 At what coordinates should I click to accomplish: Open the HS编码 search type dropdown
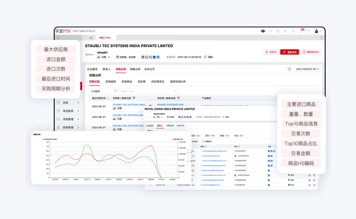tap(104, 91)
